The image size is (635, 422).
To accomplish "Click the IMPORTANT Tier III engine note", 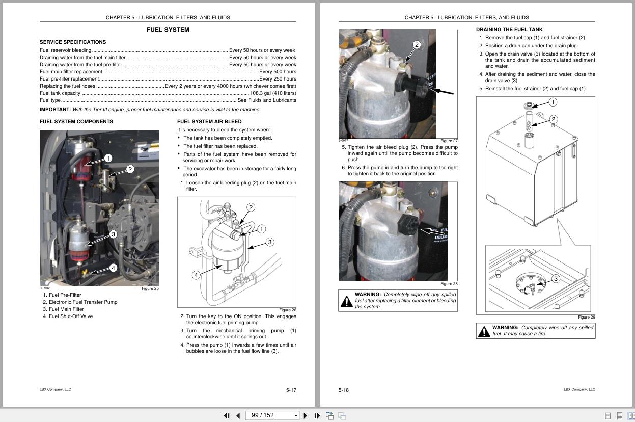I will (150, 110).
